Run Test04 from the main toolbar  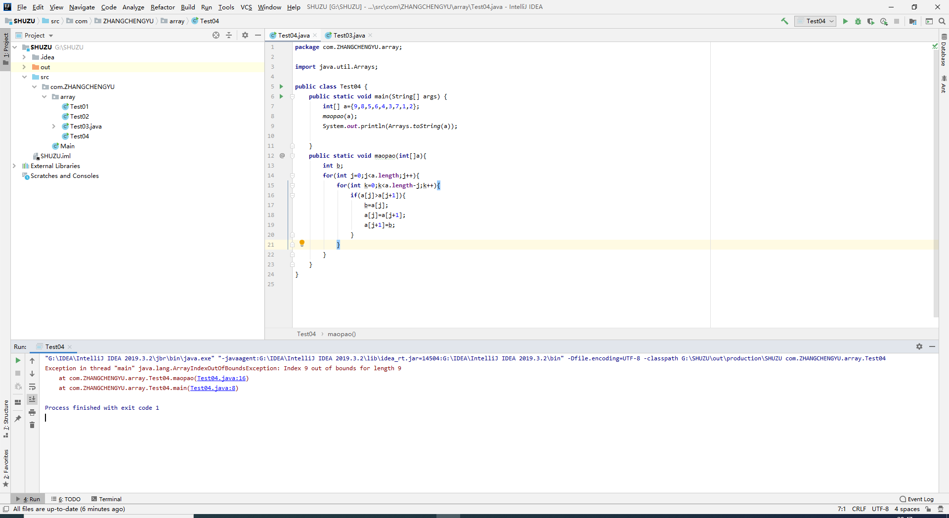click(x=845, y=21)
